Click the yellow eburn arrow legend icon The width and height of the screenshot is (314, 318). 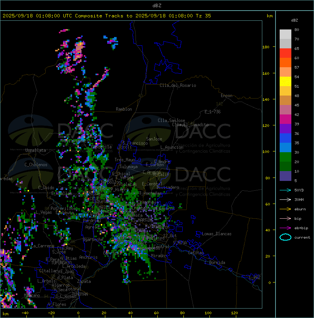[x=285, y=209]
